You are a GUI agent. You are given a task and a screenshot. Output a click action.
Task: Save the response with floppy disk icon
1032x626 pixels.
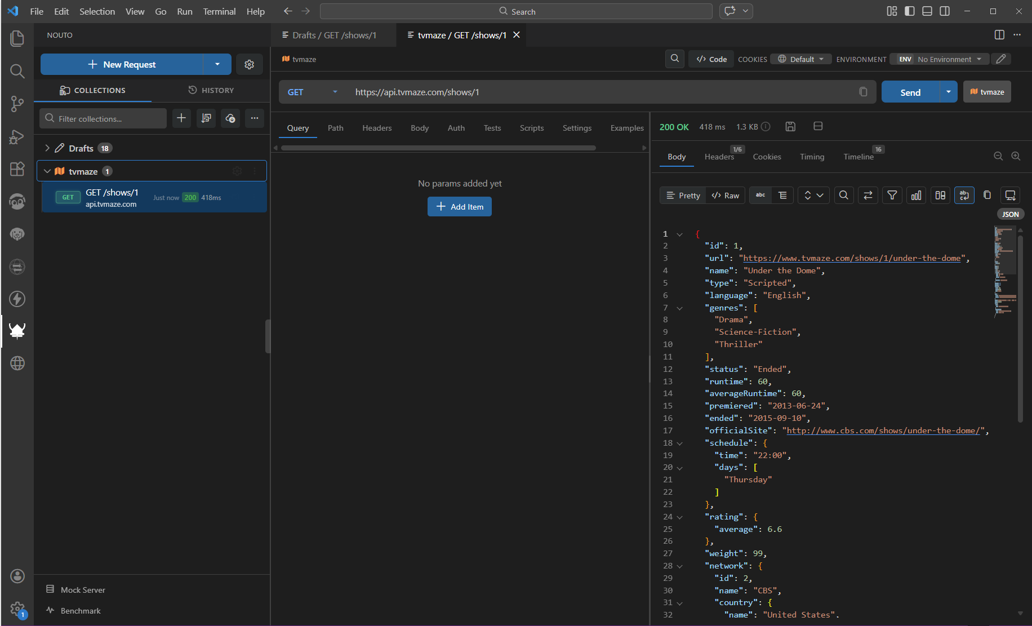click(790, 127)
